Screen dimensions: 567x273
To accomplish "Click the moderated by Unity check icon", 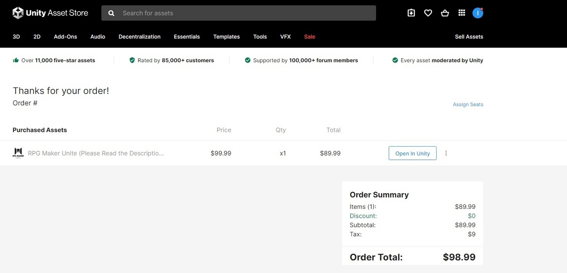I will point(395,60).
